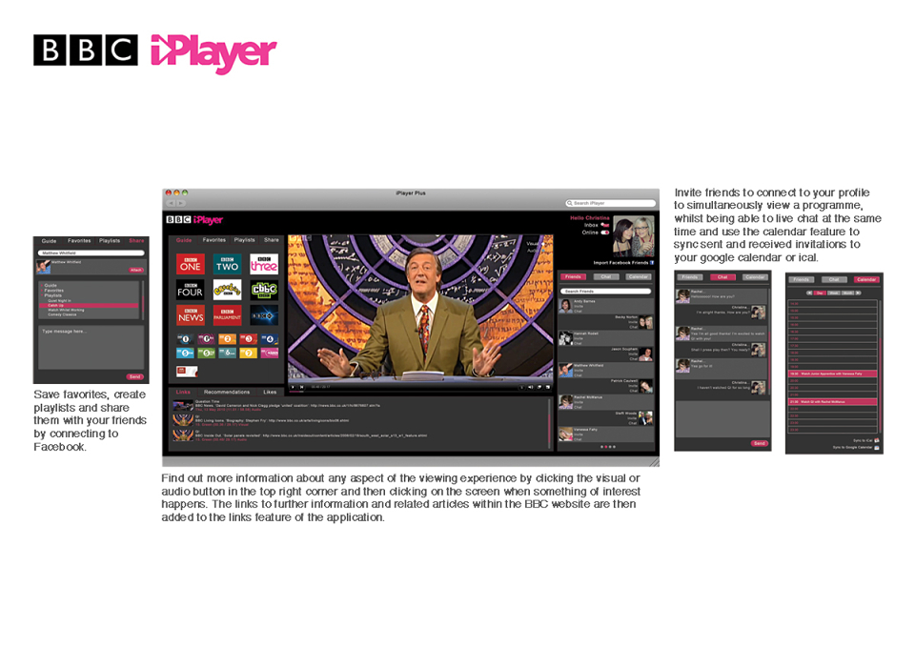915x647 pixels.
Task: Tune to the Radio 1 station icon
Action: pos(185,339)
